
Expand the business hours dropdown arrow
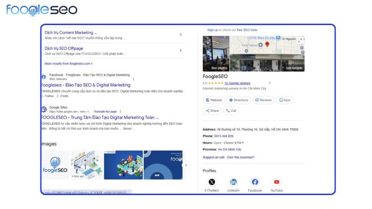click(243, 143)
